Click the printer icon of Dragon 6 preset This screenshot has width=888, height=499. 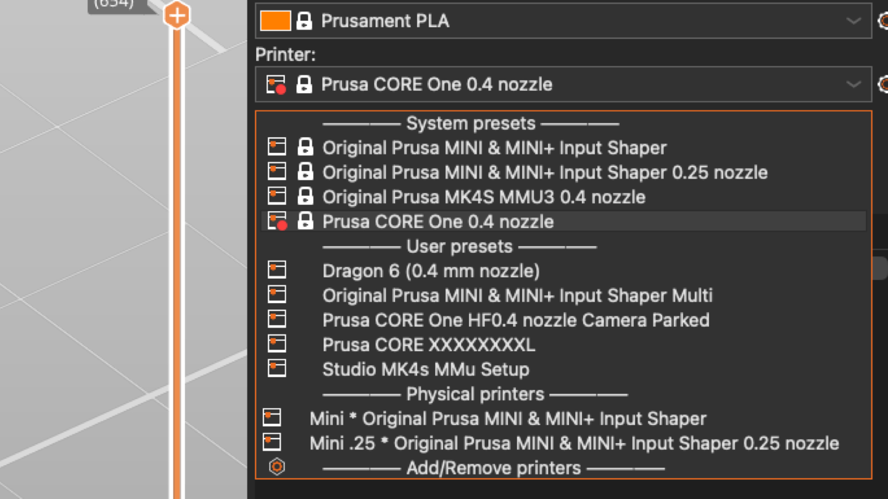point(277,270)
